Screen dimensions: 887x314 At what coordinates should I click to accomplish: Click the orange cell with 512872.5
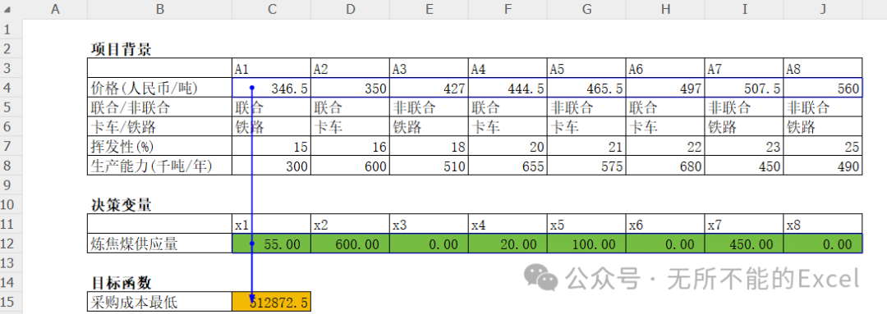coord(272,302)
